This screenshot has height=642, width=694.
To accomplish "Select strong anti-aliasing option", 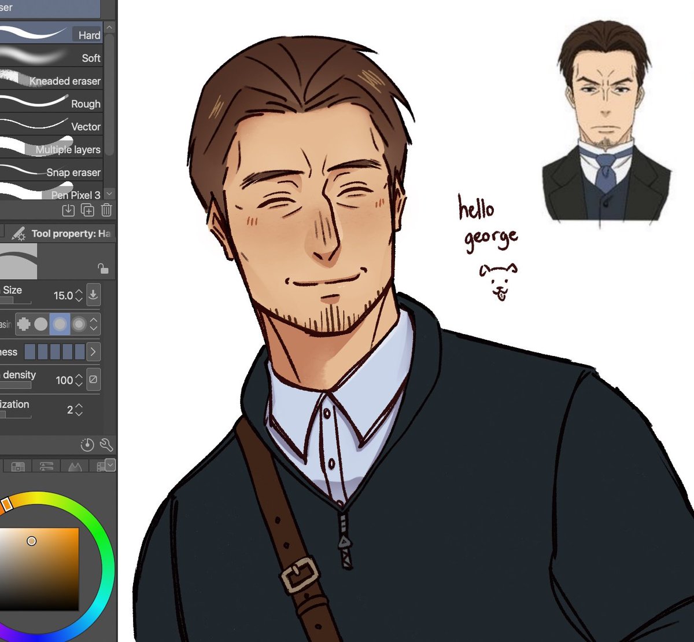I will 78,324.
